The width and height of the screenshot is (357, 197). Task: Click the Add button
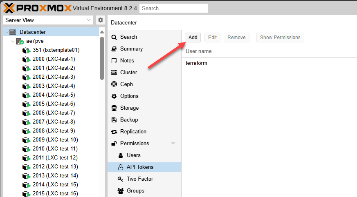pyautogui.click(x=193, y=38)
